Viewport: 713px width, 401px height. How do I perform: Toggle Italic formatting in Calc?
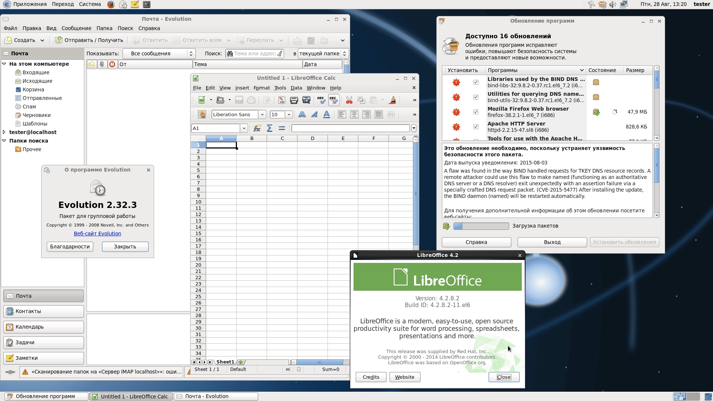(x=315, y=115)
